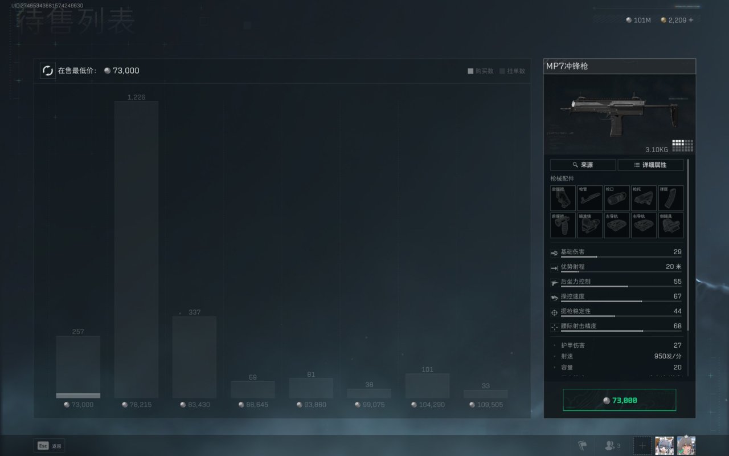Click the 容量 20 row

(617, 368)
